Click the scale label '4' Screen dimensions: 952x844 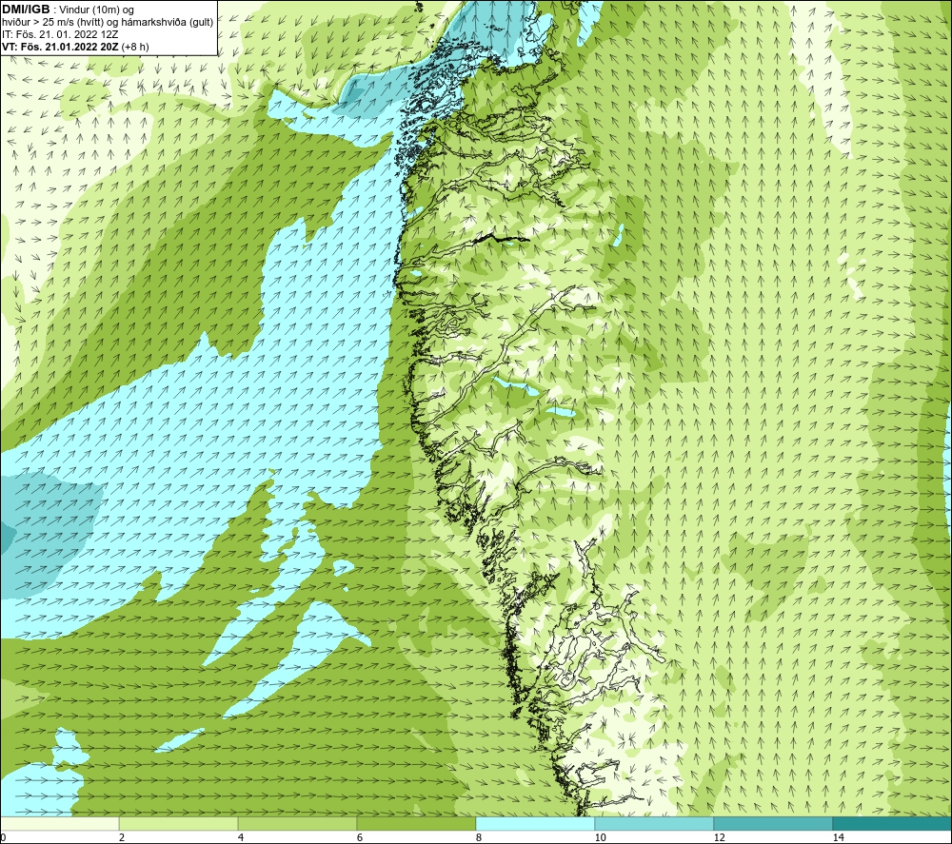click(x=241, y=837)
